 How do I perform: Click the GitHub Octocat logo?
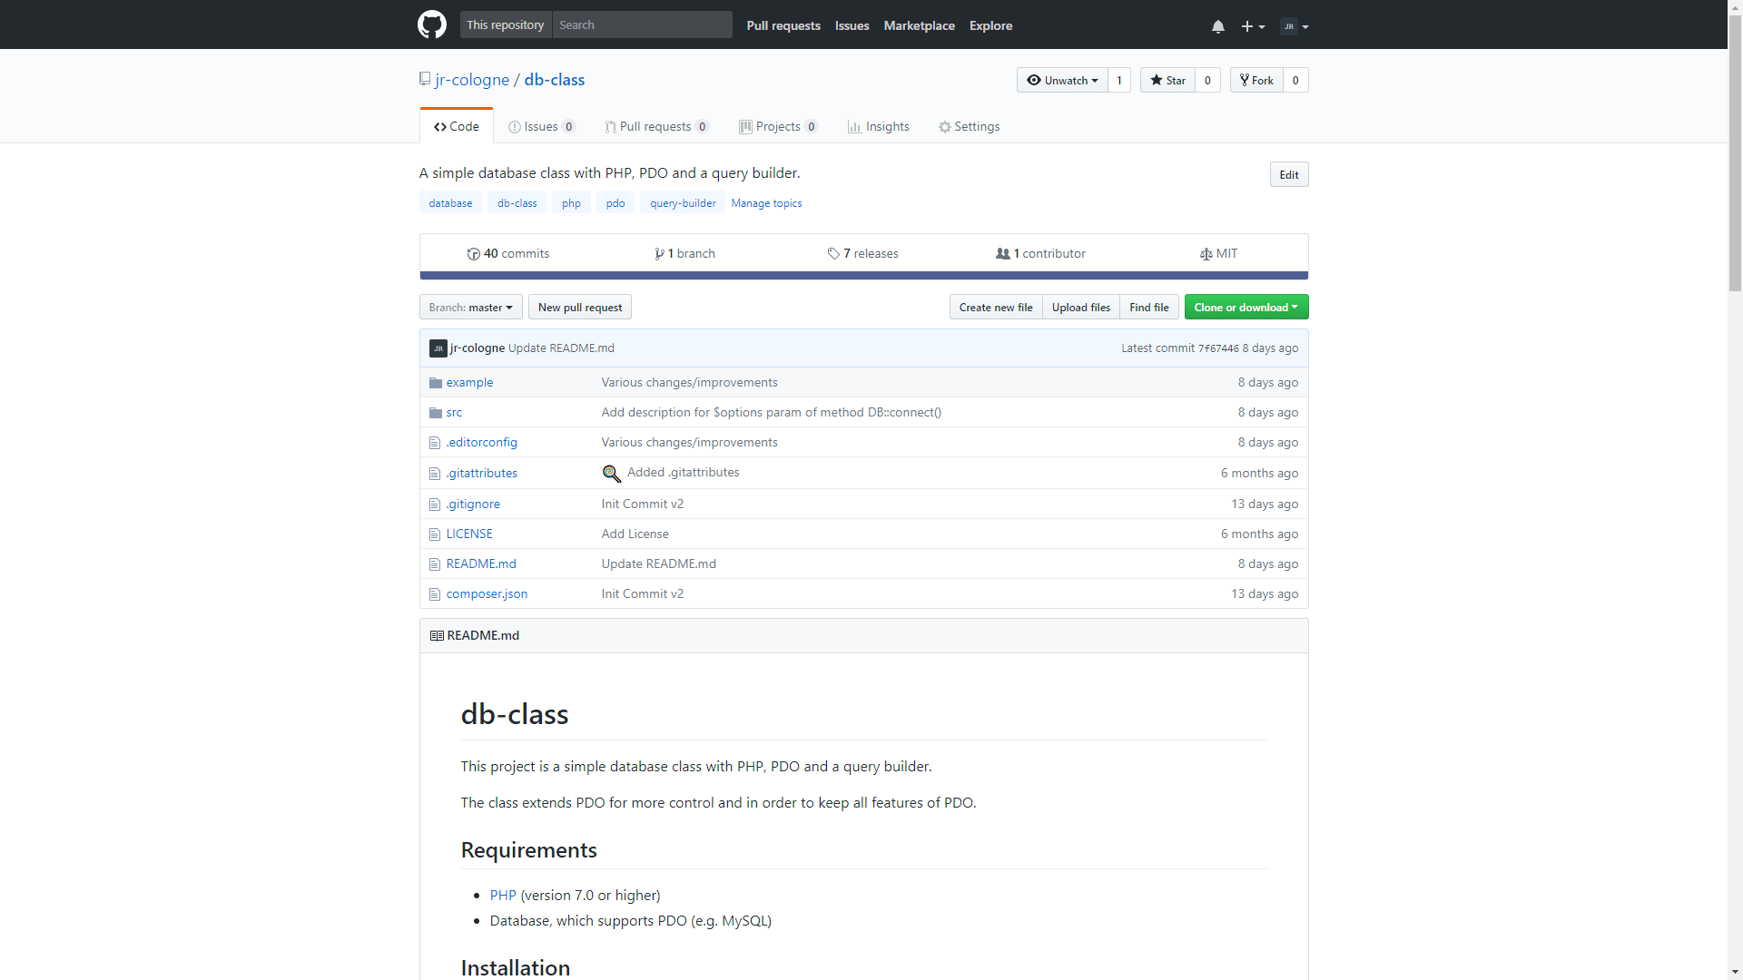click(432, 24)
